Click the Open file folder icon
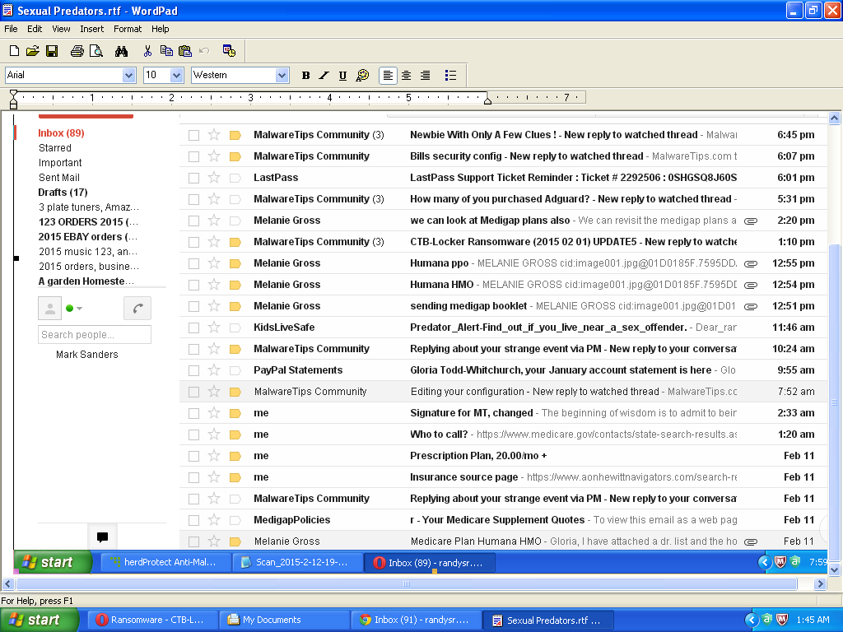Screen dimensions: 843x632 (x=32, y=51)
